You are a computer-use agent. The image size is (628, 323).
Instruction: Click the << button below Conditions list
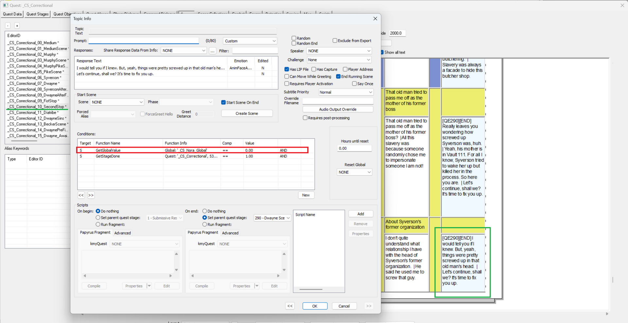click(x=81, y=195)
